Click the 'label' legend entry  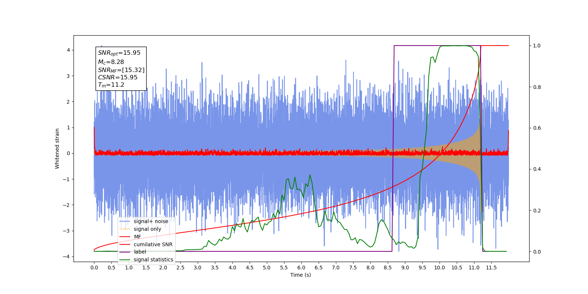[133, 252]
